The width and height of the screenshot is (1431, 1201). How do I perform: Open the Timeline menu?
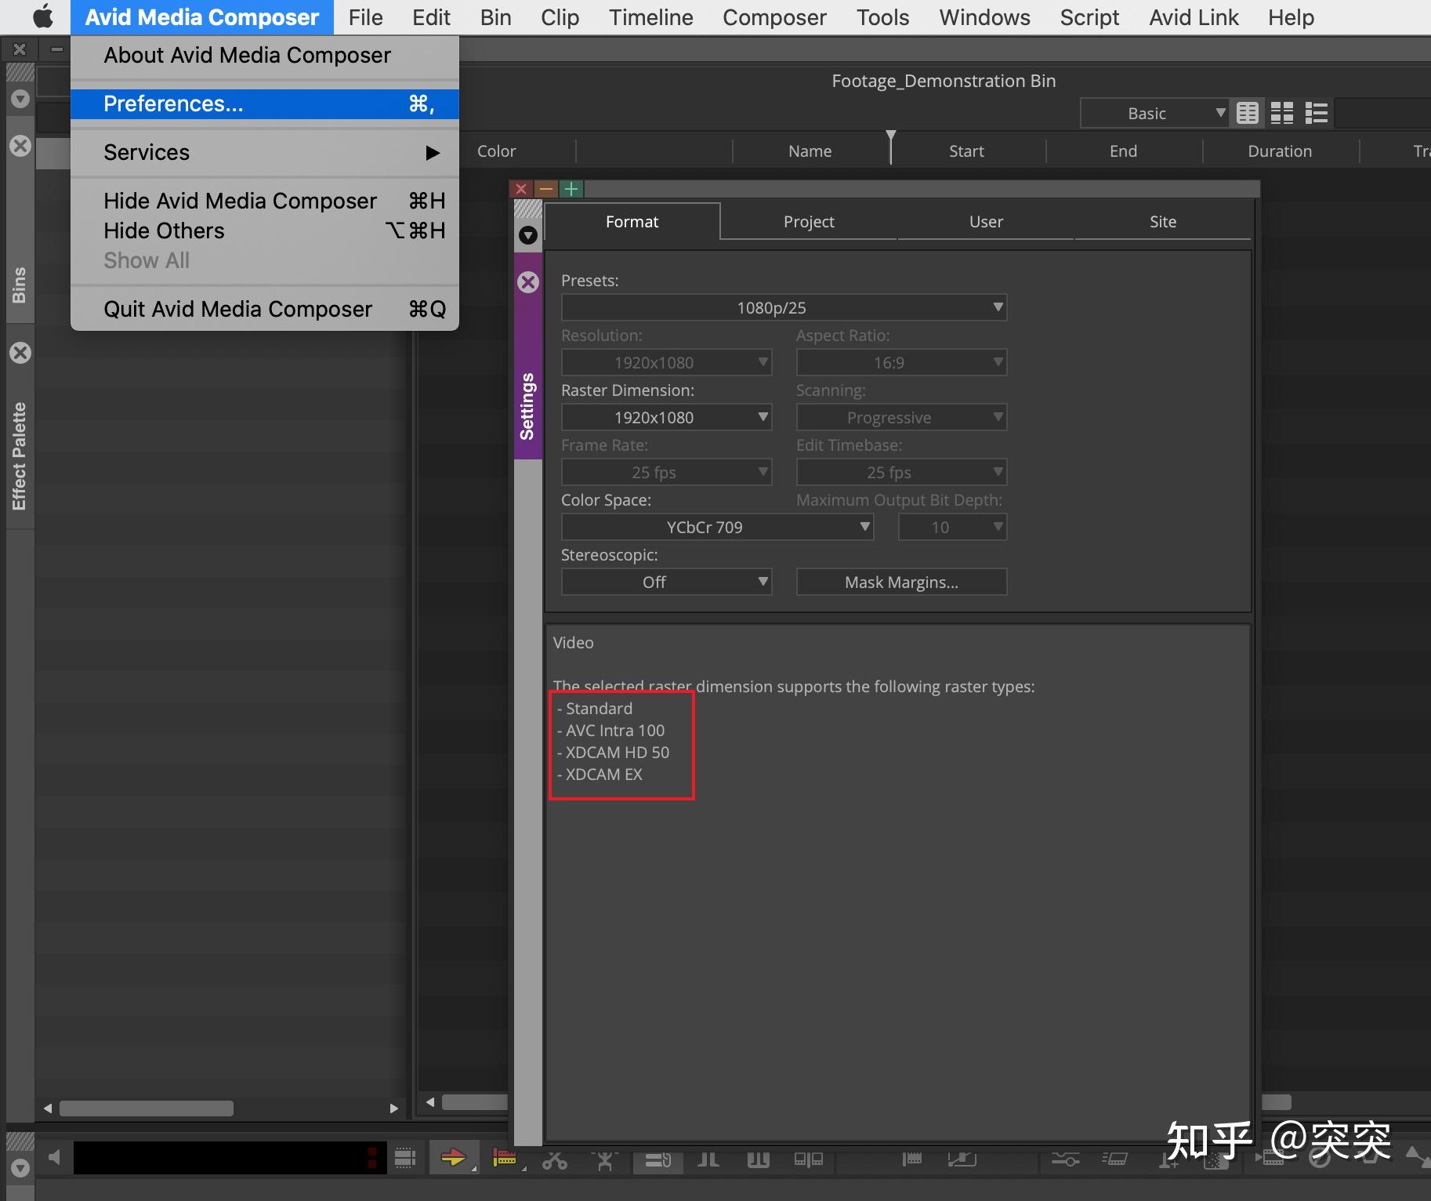(x=650, y=17)
